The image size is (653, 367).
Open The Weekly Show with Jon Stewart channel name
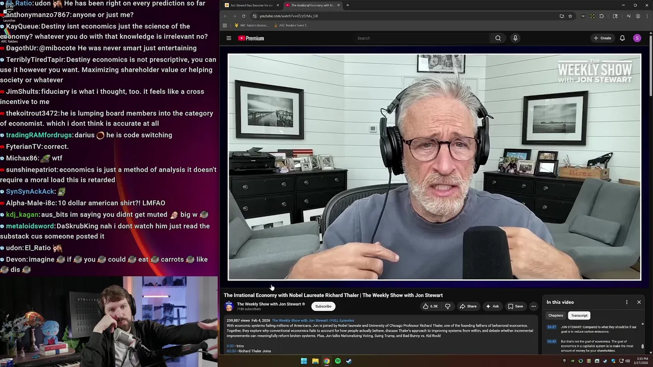269,304
